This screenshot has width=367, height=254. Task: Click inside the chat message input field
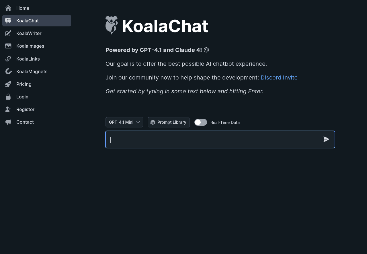click(212, 139)
